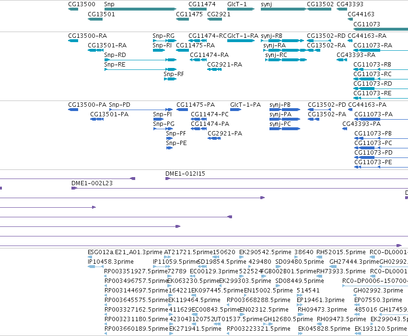Click the RP003660189.5prime cDNA label
The image size is (408, 336).
[x=136, y=329]
